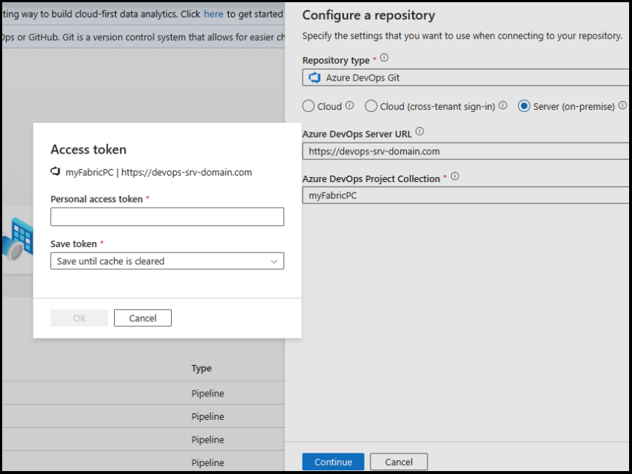Image resolution: width=632 pixels, height=474 pixels.
Task: Open the Repository type dropdown
Action: click(x=468, y=76)
